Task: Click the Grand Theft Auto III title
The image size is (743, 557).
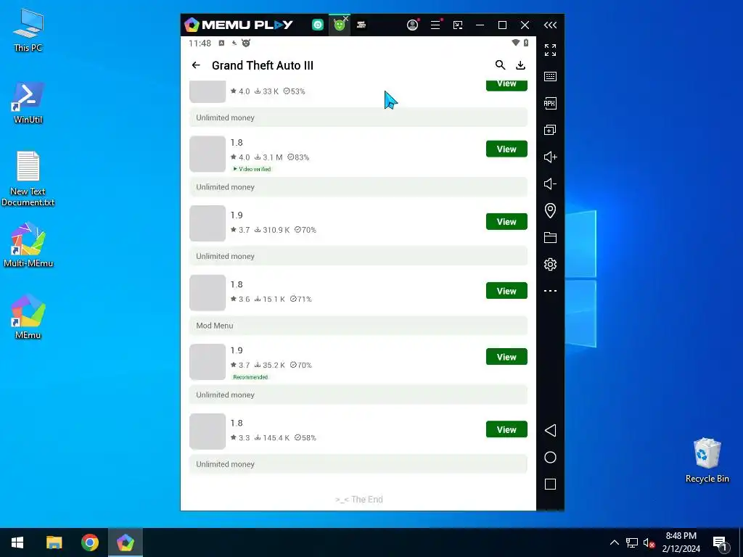Action: point(263,65)
